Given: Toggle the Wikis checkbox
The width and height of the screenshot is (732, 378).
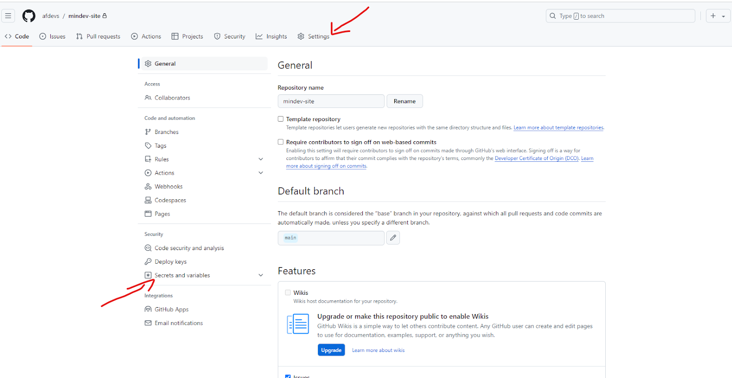Looking at the screenshot, I should pyautogui.click(x=288, y=293).
